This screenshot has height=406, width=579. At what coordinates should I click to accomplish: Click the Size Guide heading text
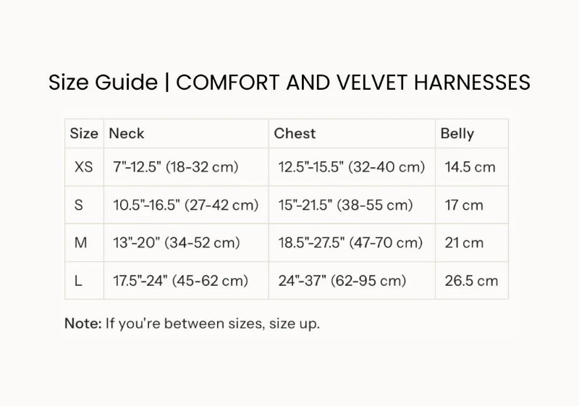(x=289, y=82)
